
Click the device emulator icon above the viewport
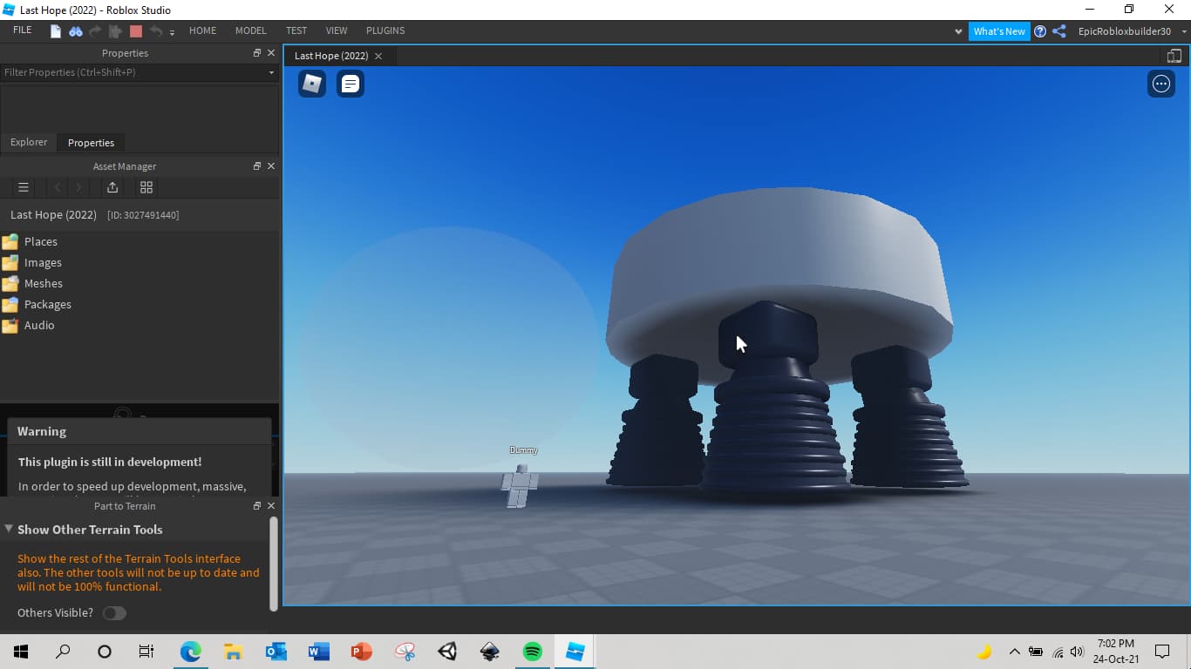pyautogui.click(x=1174, y=56)
